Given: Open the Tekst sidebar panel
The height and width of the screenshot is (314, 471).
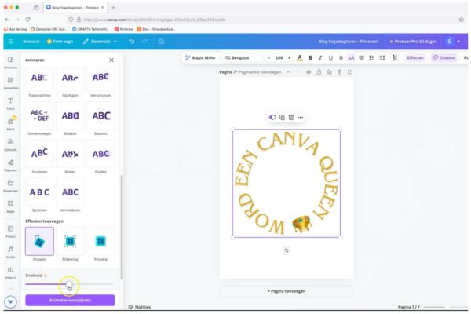Looking at the screenshot, I should coord(10,104).
